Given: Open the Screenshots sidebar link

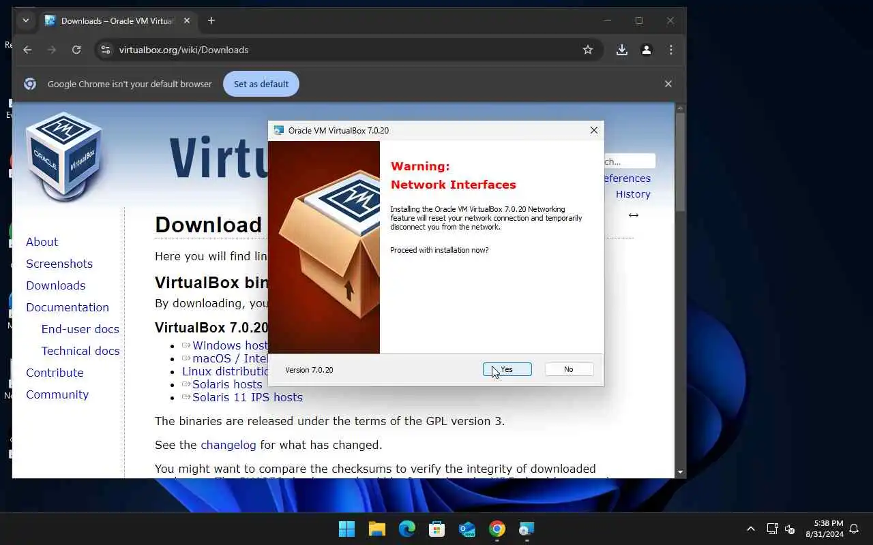Looking at the screenshot, I should tap(59, 264).
